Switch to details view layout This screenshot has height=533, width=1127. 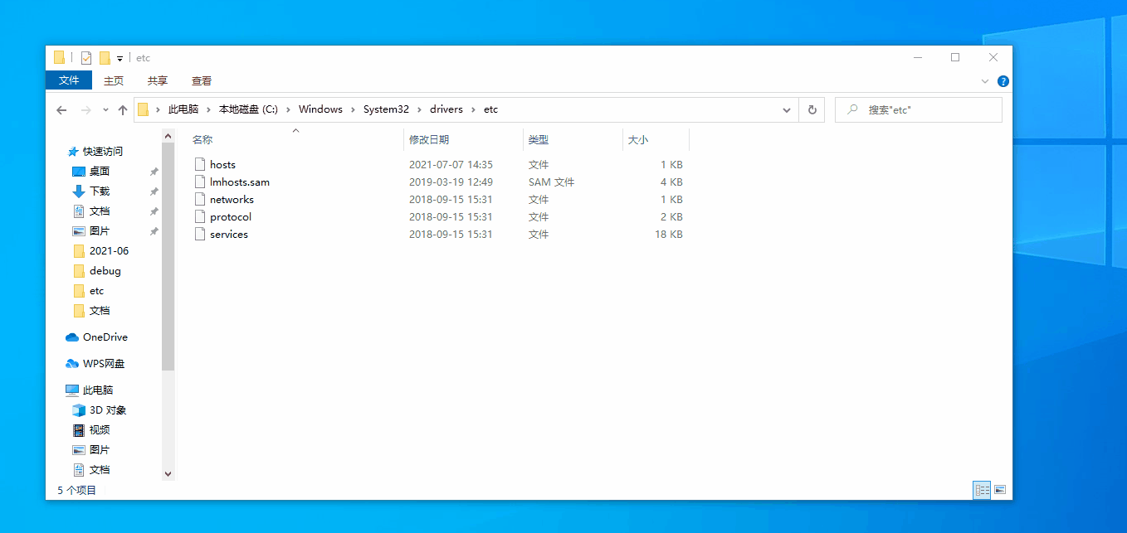point(983,490)
